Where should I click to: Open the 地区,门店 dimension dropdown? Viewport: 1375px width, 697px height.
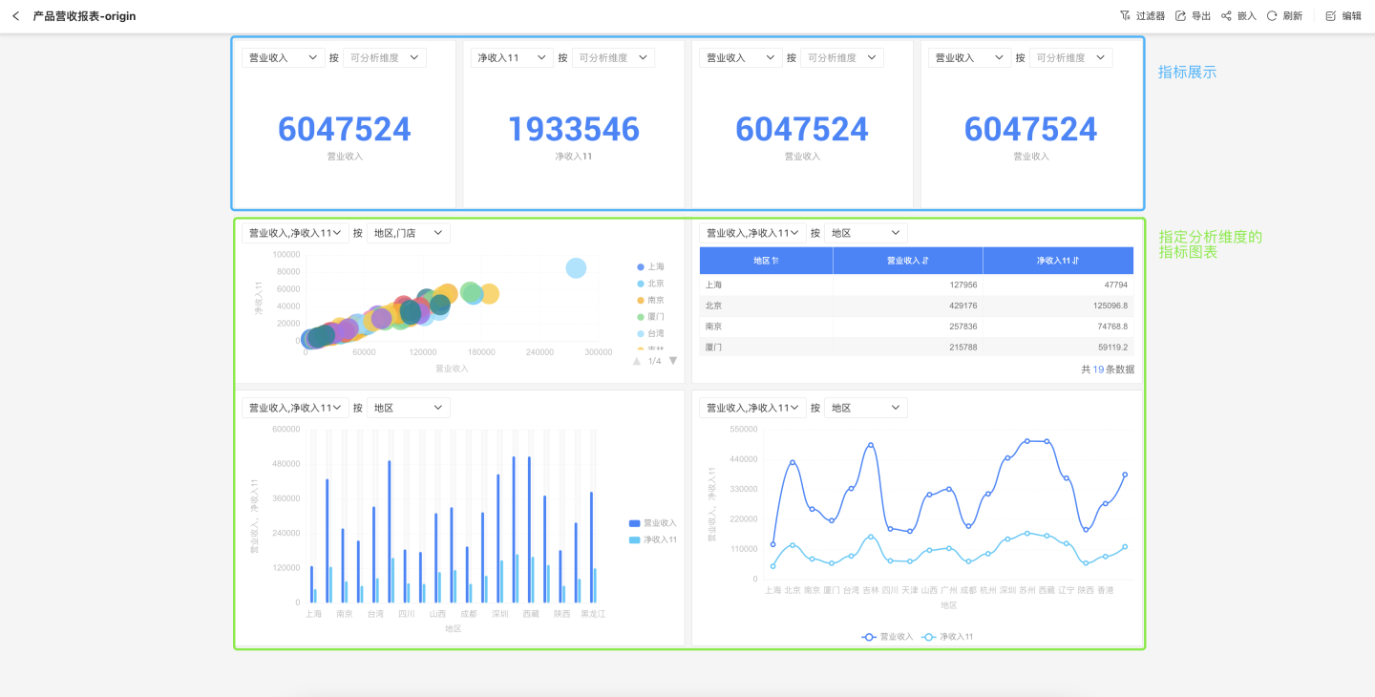(408, 233)
